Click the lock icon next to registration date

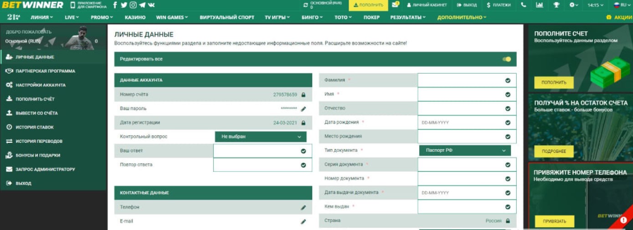point(304,123)
